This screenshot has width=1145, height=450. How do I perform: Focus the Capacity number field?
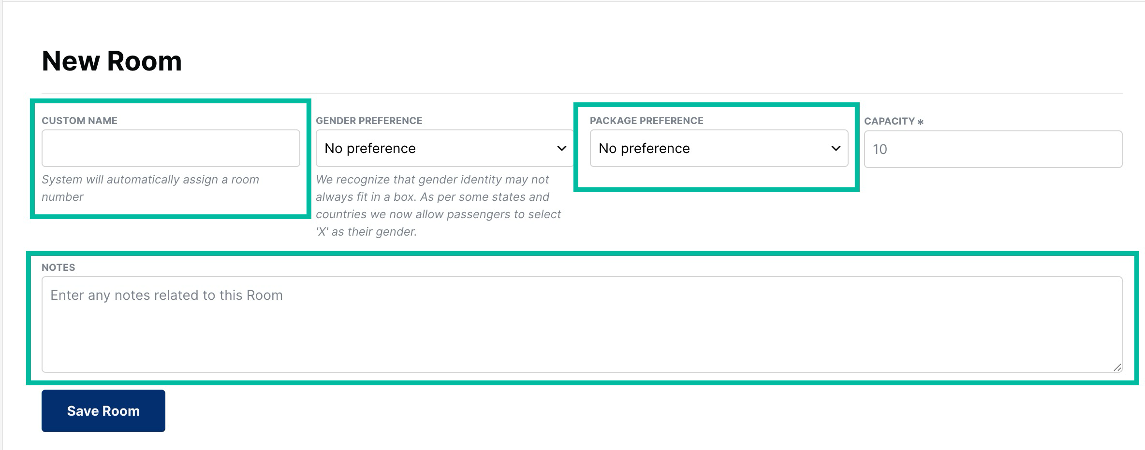993,149
